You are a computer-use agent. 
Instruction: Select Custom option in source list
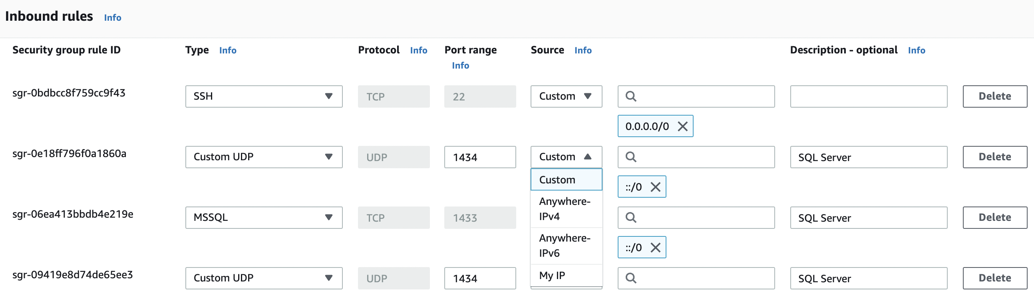[566, 180]
